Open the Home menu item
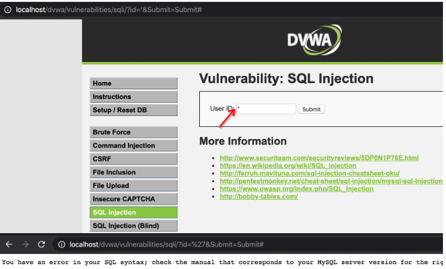The image size is (446, 269). (x=133, y=83)
